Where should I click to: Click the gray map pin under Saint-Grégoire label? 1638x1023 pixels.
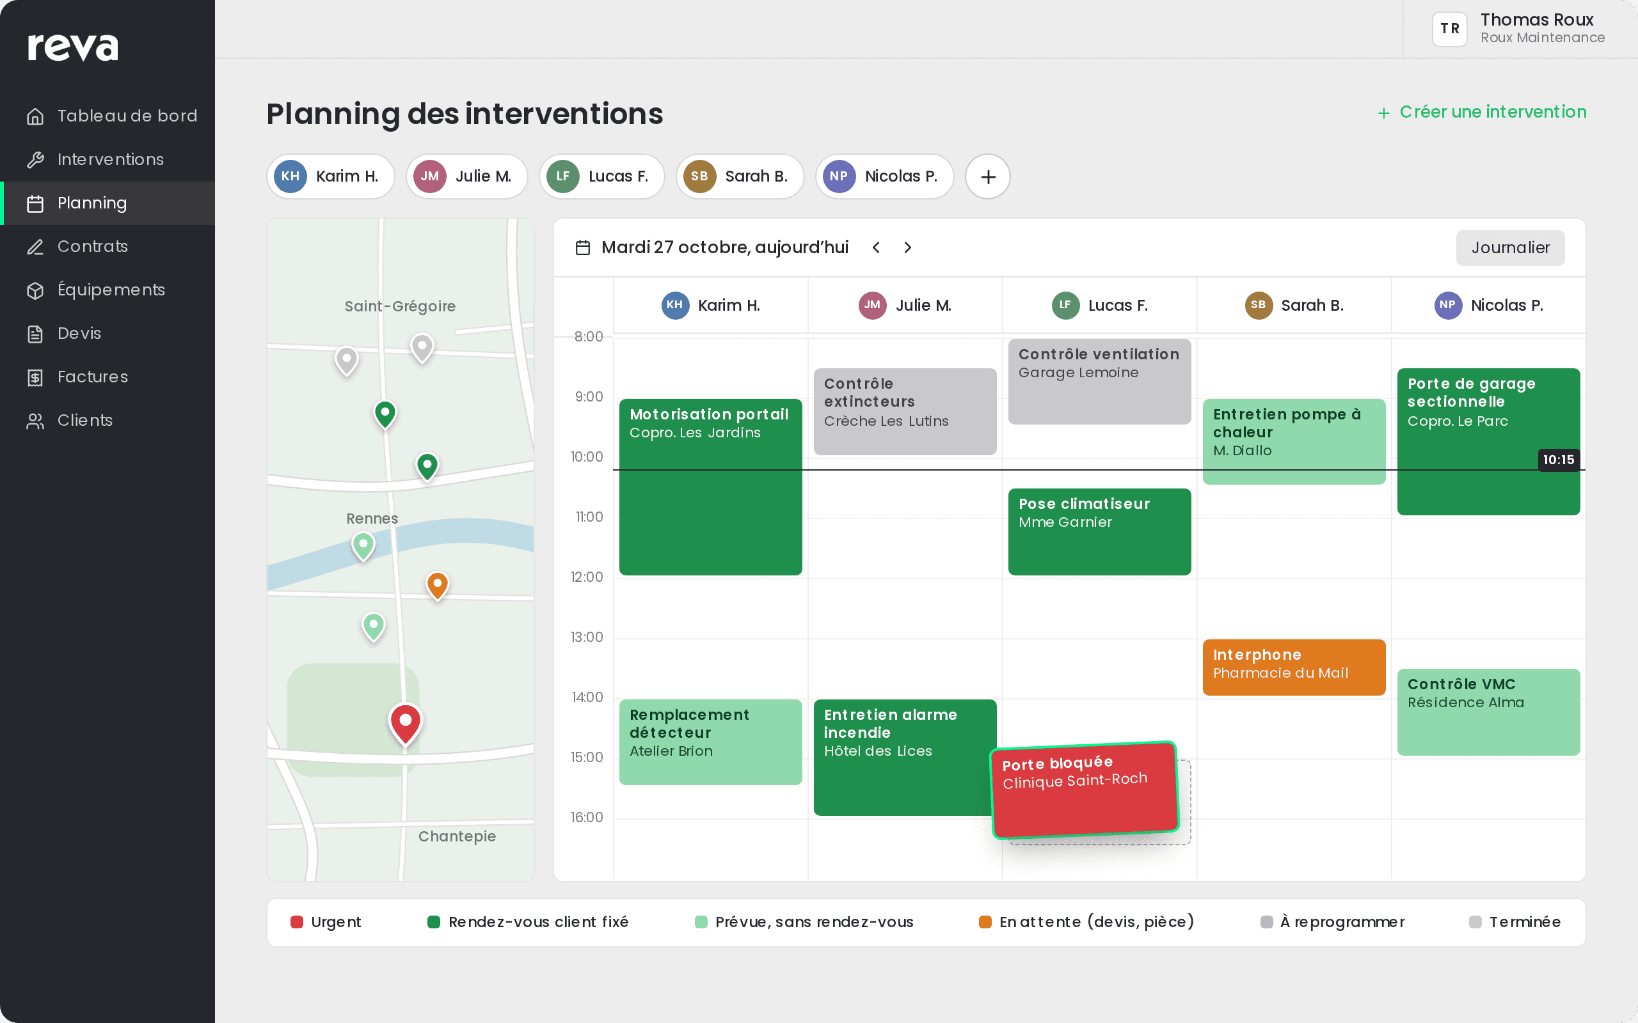click(422, 348)
